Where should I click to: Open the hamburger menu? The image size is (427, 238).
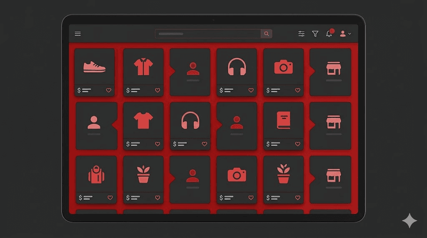click(78, 34)
